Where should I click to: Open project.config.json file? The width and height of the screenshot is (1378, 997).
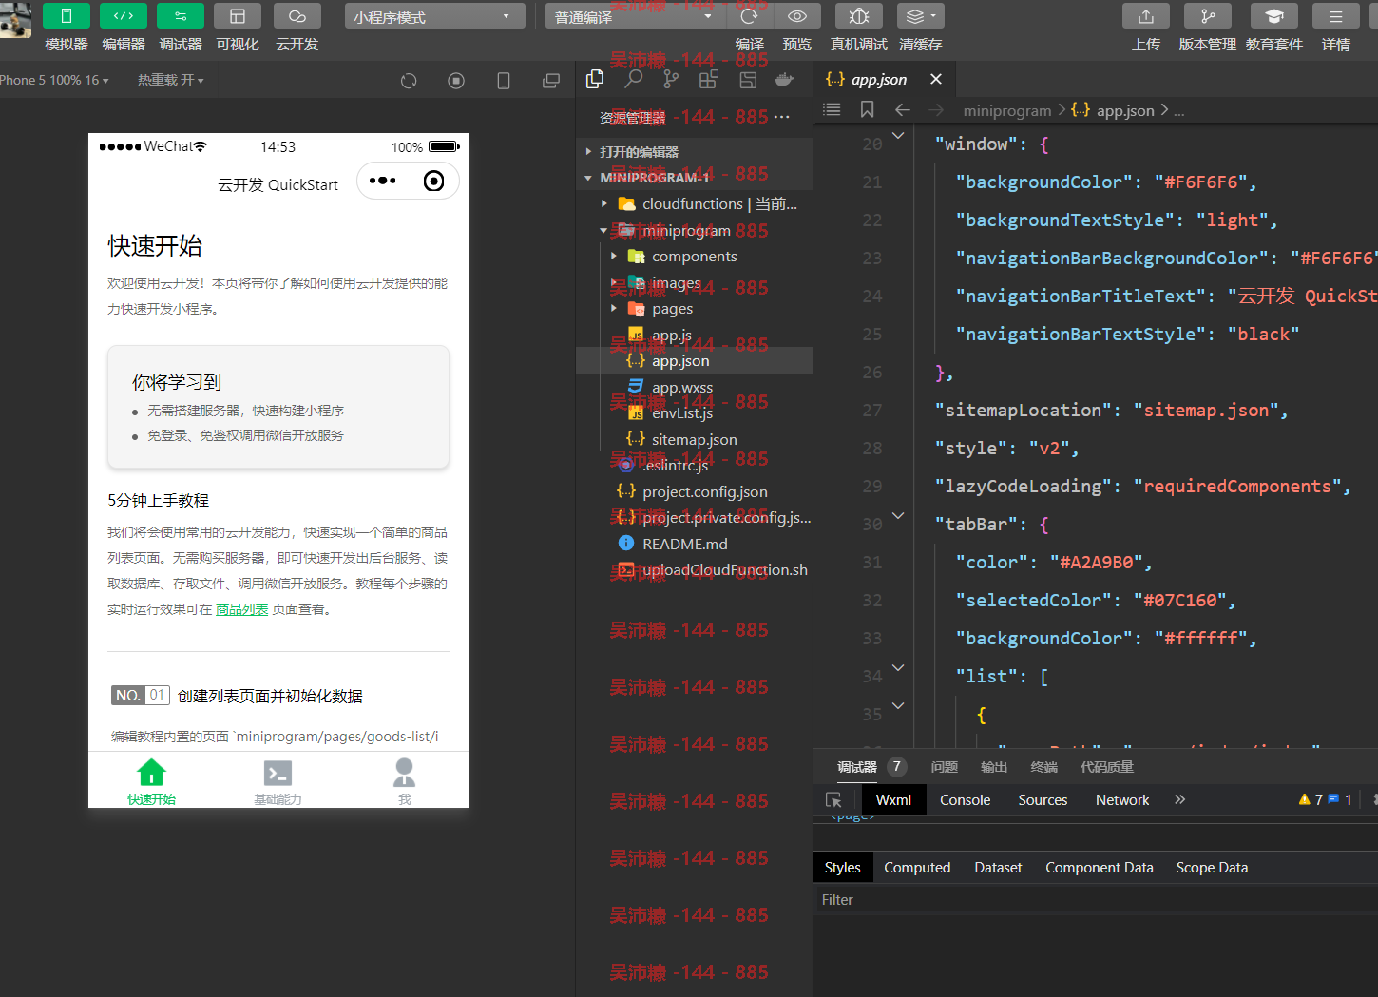pyautogui.click(x=694, y=491)
